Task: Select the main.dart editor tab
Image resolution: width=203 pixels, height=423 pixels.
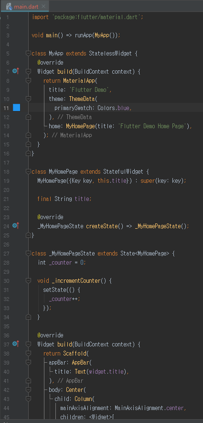Action: pos(24,6)
